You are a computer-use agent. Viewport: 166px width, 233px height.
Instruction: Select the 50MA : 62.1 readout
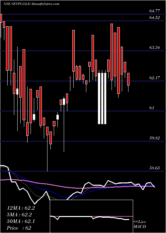coord(21,221)
